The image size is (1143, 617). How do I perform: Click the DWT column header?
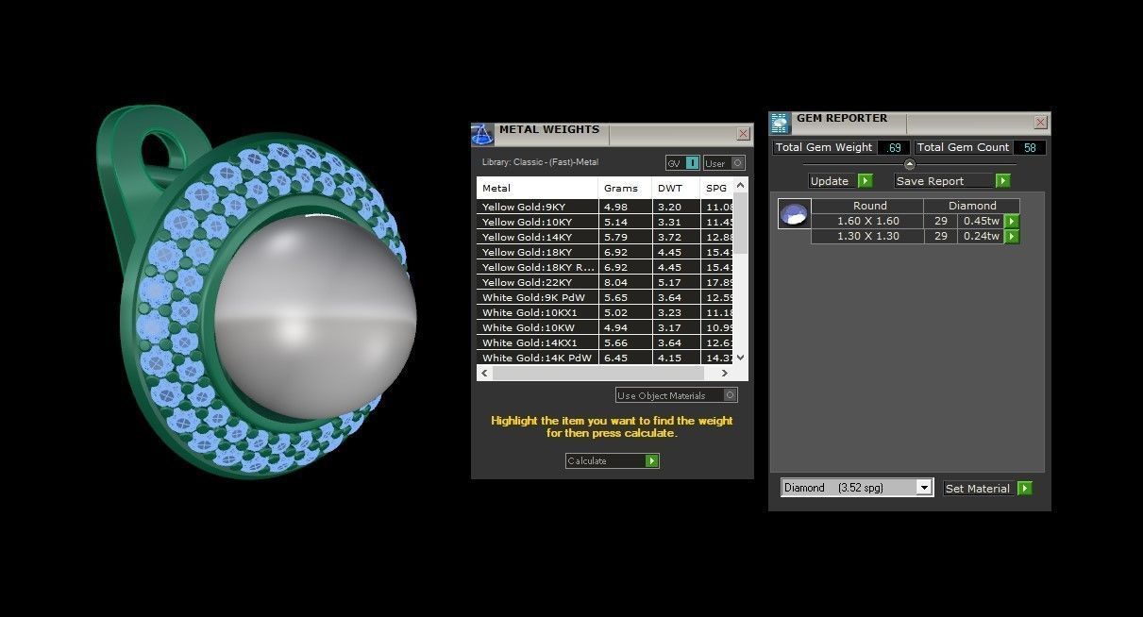[x=676, y=188]
